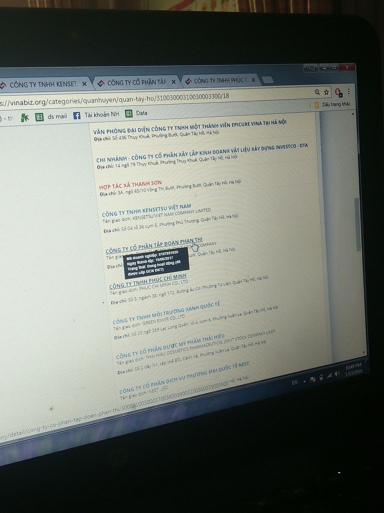Image resolution: width=384 pixels, height=513 pixels.
Task: Open the network signal tray icon
Action: (x=329, y=375)
